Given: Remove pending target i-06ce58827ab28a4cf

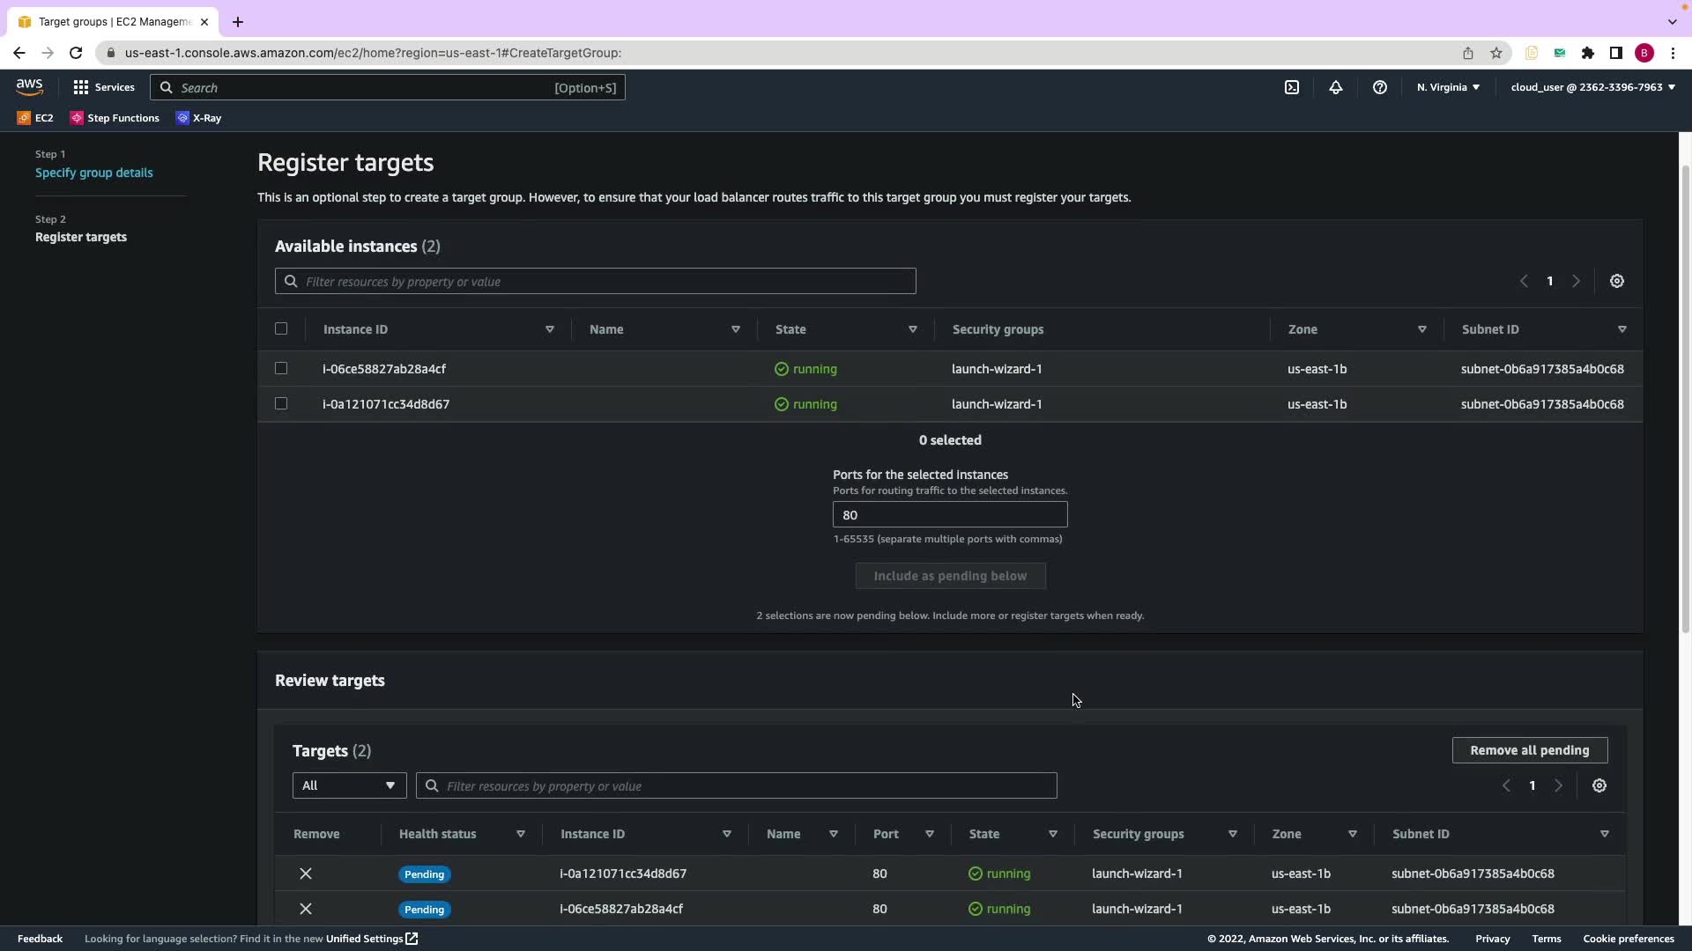Looking at the screenshot, I should pyautogui.click(x=306, y=909).
